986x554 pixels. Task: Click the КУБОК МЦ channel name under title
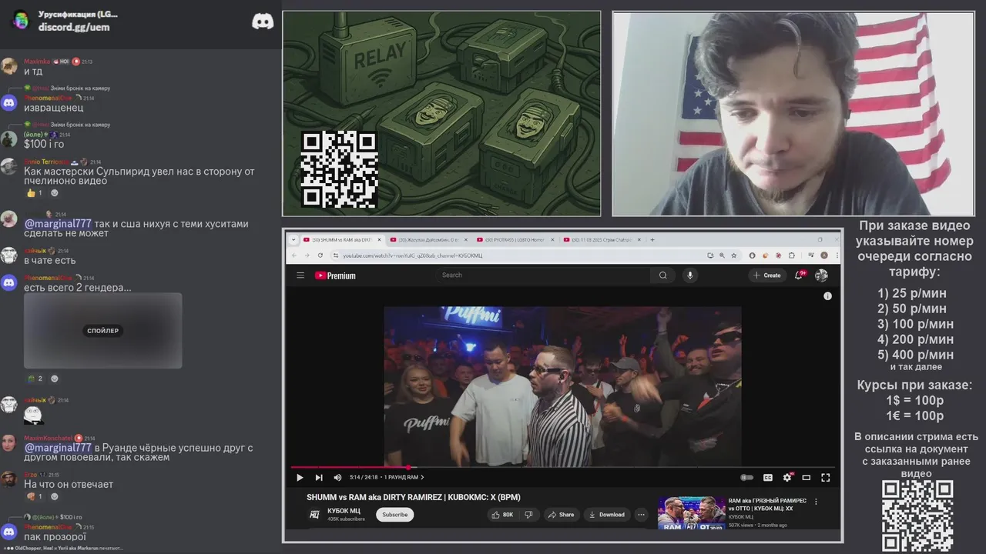[344, 511]
